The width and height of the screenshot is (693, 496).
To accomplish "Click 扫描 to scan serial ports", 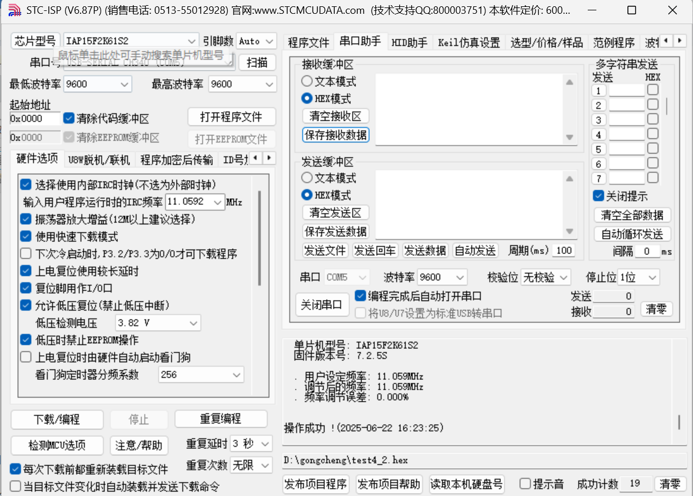I will coord(257,62).
